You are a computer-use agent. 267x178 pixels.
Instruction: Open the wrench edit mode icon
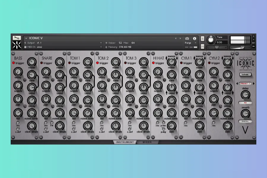point(17,38)
